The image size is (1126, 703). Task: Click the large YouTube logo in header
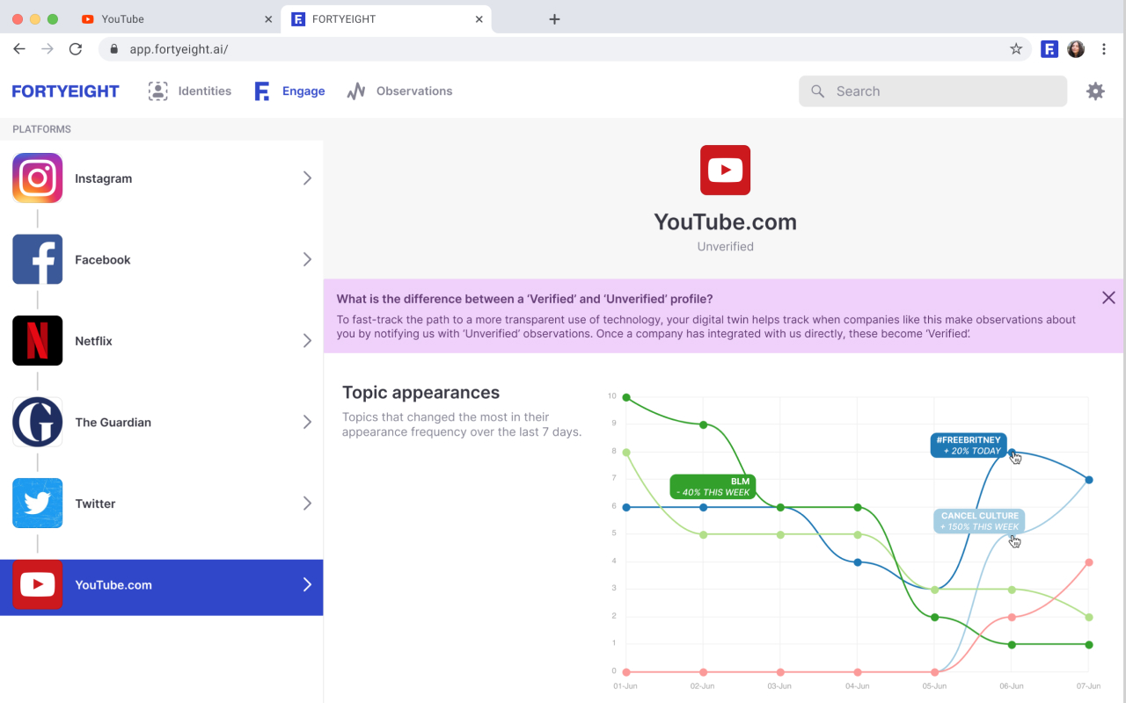pos(725,170)
